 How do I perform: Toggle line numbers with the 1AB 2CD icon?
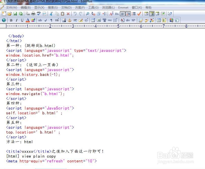134,14
